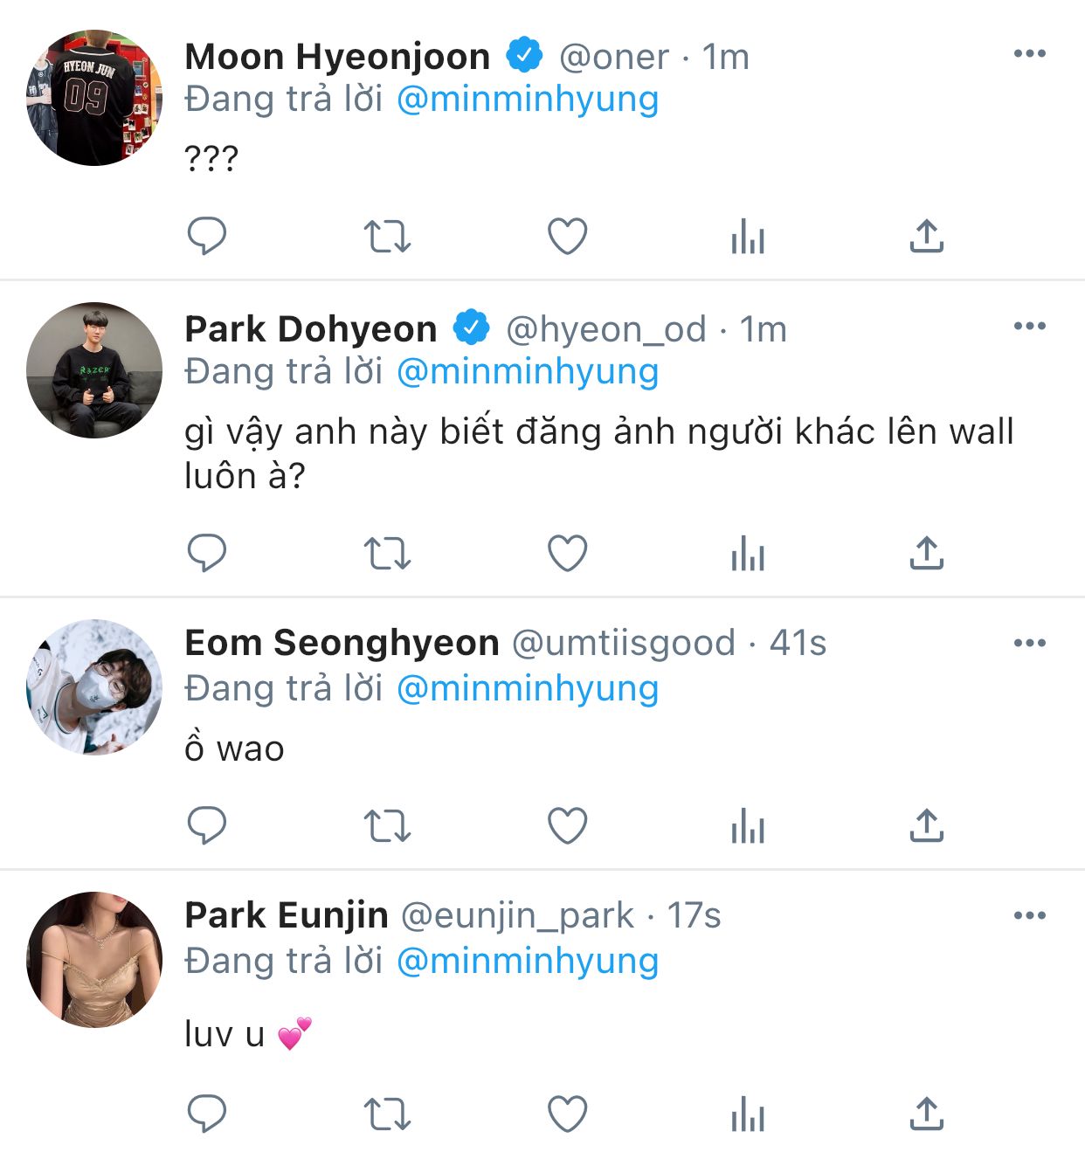Screen dimensions: 1085x1152
Task: View analytics for Park Dohyeon's tweet
Action: click(x=748, y=553)
